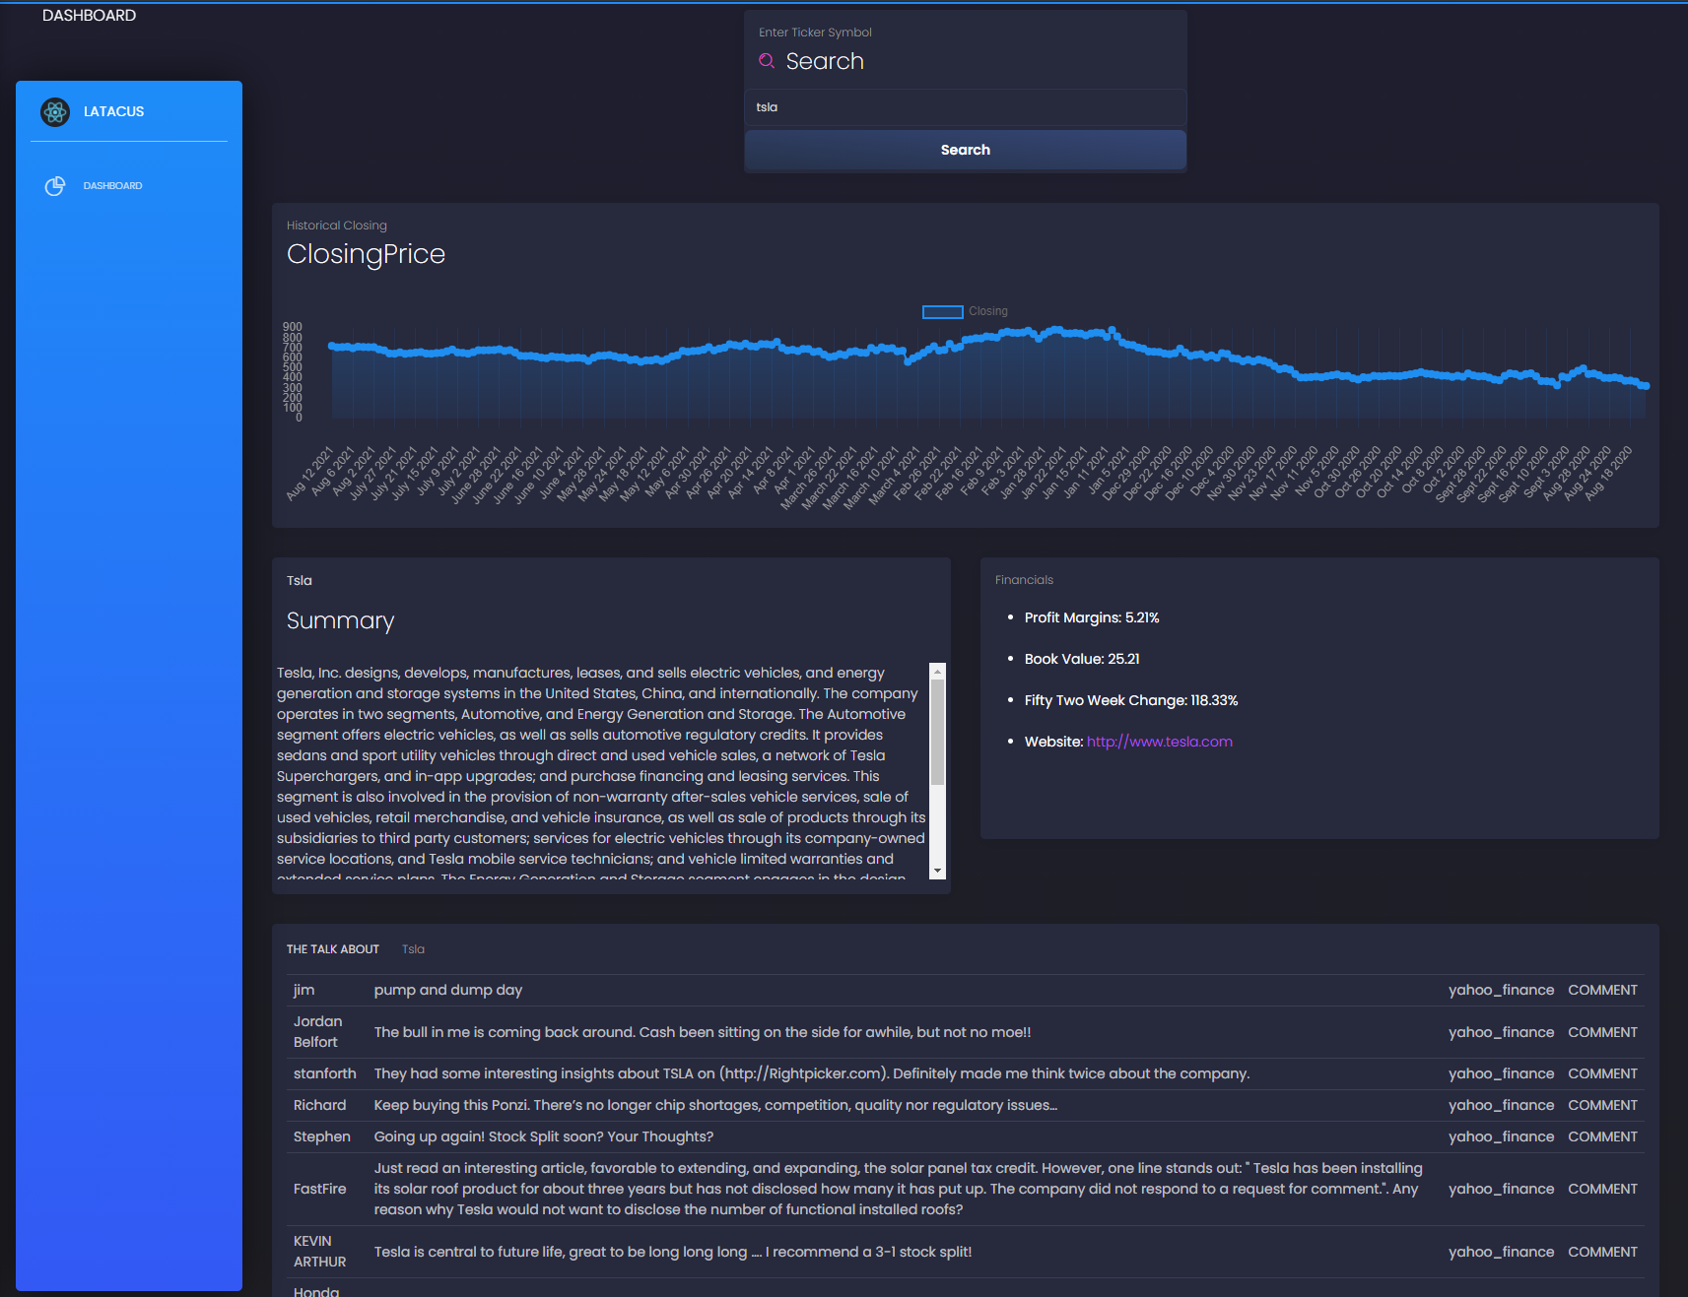
Task: Click the Closing legend label
Action: 987,311
